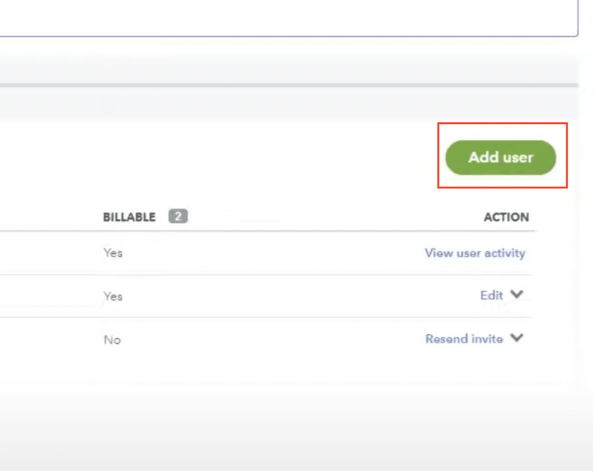Select the table row with Resend invite
Screen dimensions: 593x471
266,339
